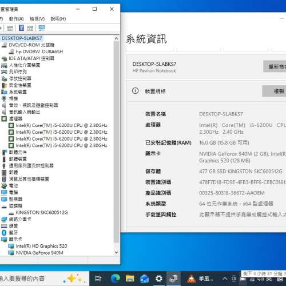Collapse the DVD/CD-ROM 光碟機 category
The image size is (286, 286).
coord(31,45)
